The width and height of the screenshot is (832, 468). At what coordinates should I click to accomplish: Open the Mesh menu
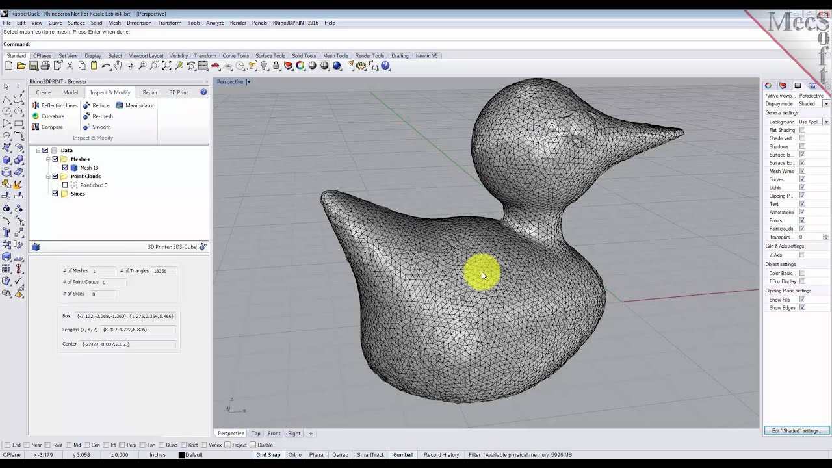[x=114, y=23]
